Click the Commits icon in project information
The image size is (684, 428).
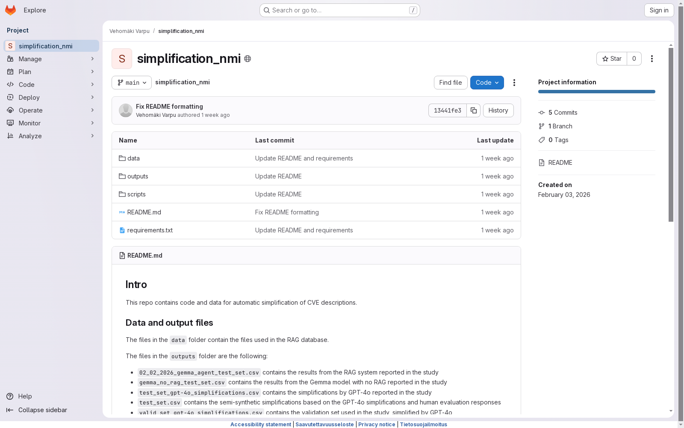click(542, 113)
